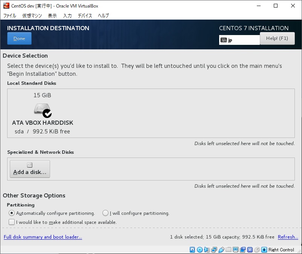
Task: Click the optical drive status icon
Action: pyautogui.click(x=200, y=250)
